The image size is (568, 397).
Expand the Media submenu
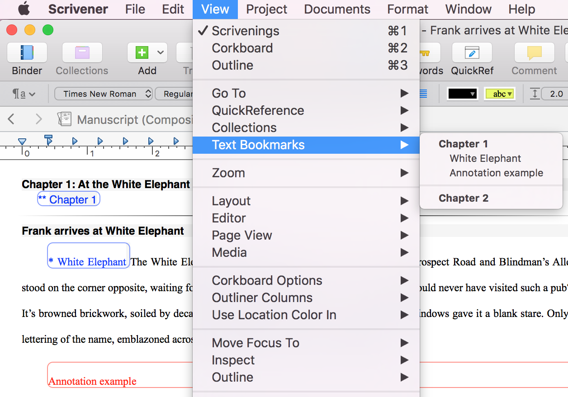coord(306,252)
